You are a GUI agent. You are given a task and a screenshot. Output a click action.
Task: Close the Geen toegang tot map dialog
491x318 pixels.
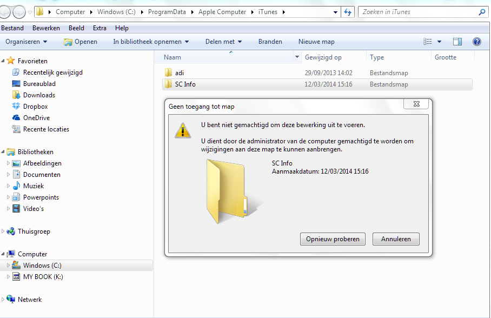pos(416,104)
